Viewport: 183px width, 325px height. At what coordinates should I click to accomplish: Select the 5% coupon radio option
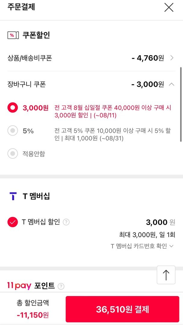[13, 131]
